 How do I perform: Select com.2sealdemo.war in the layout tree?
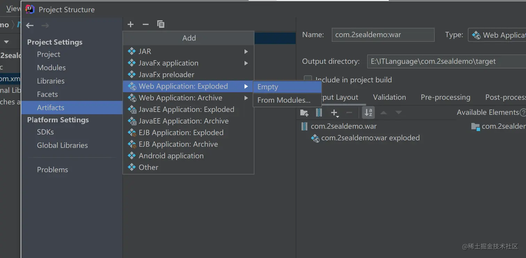[x=344, y=126]
